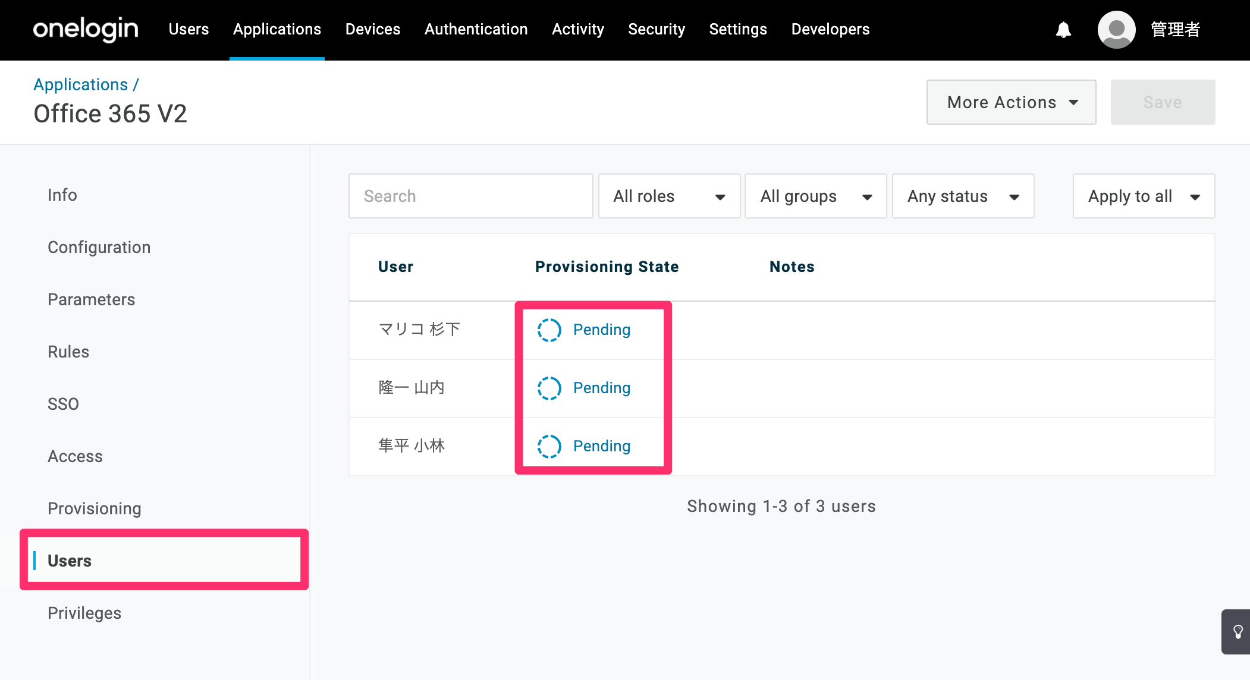Image resolution: width=1250 pixels, height=680 pixels.
Task: Select user 隆一 山内
Action: [412, 388]
